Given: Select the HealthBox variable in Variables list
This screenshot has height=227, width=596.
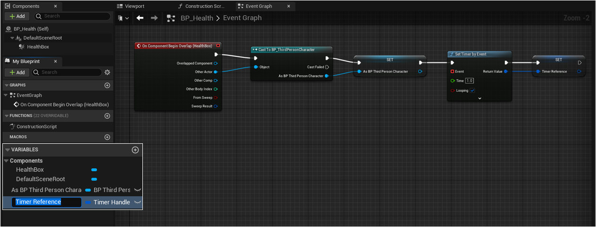Looking at the screenshot, I should point(30,170).
